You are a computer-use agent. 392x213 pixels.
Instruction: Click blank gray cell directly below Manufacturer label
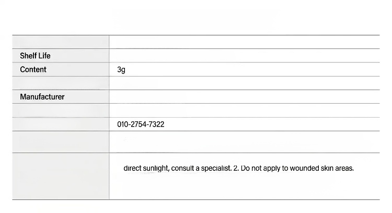(x=61, y=110)
